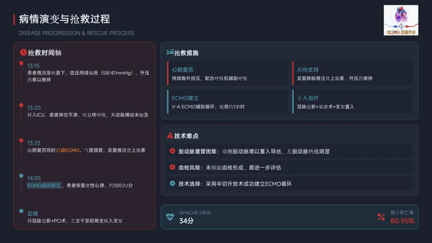This screenshot has width=432, height=243.
Task: Click the 介入治疗 rescue measure card
Action: (x=352, y=102)
